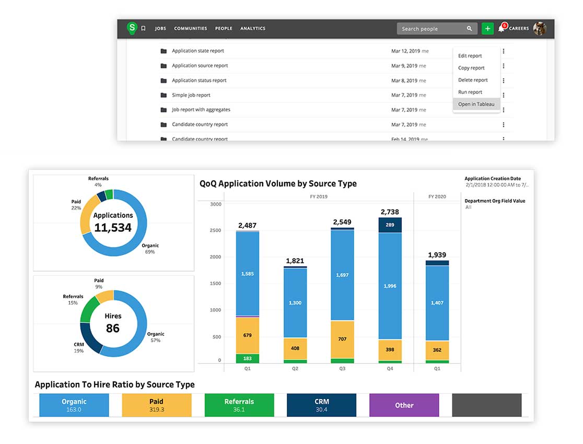Select the blue Organic source tile
Viewport: 583px width, 444px height.
[x=74, y=405]
